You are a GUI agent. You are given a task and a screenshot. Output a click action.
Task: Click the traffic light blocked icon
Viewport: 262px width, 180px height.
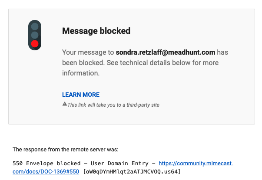[35, 35]
